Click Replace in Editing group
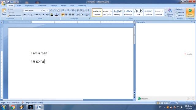Image resolution: width=196 pixels, height=110 pixels. tap(180, 13)
